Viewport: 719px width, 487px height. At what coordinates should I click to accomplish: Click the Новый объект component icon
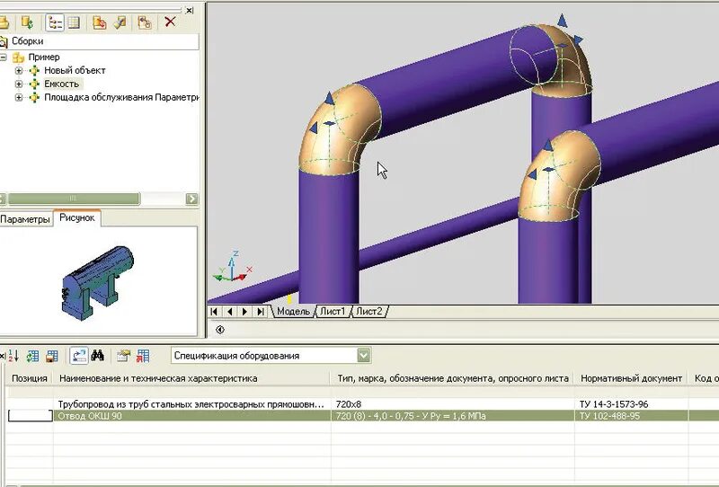point(34,71)
